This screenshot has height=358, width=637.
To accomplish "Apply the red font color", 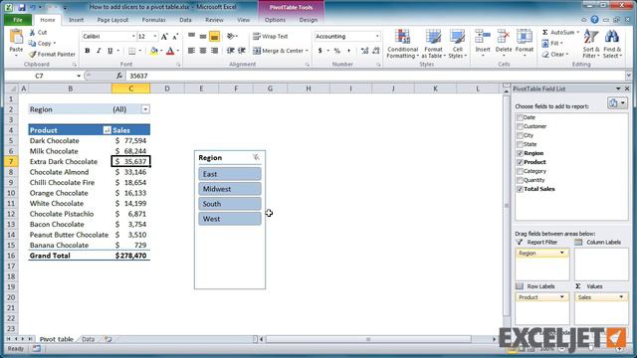I will coord(170,51).
